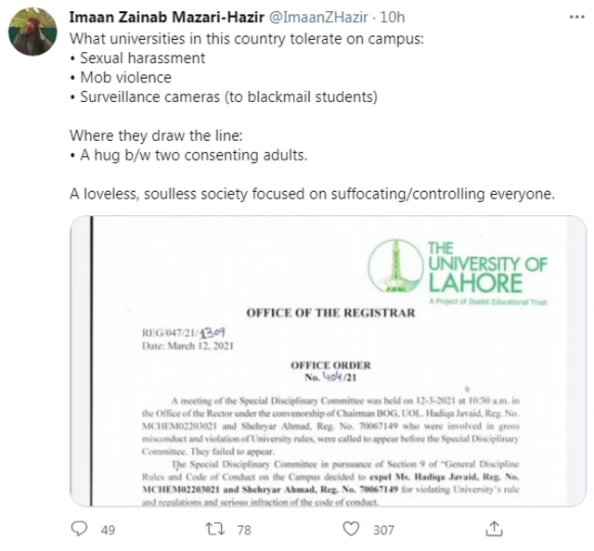Click the like count 307
Screen dimensions: 594x551
pos(384,530)
